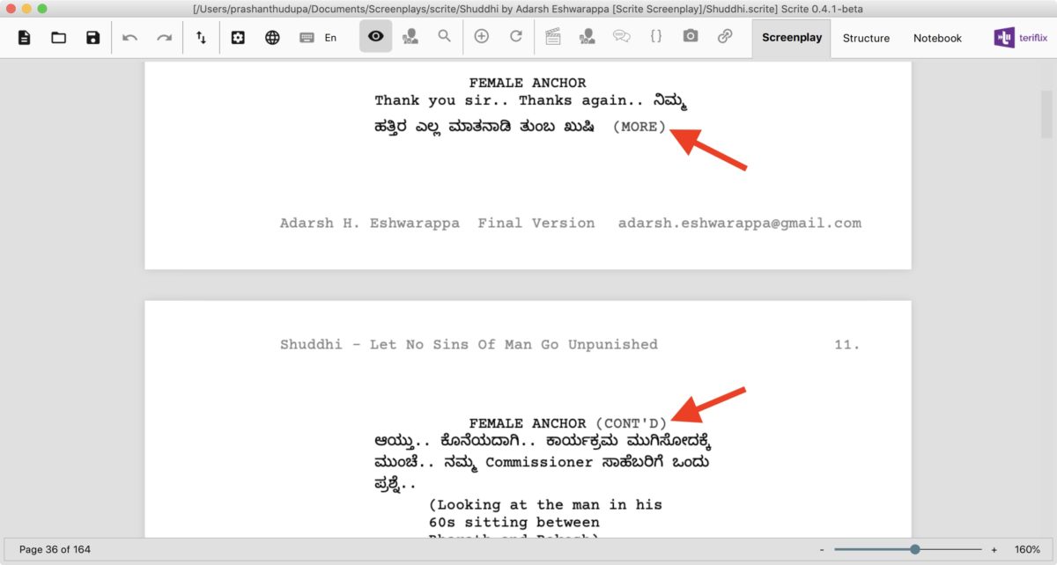Click the curly braces icon
Viewport: 1057px width, 565px height.
pyautogui.click(x=656, y=37)
